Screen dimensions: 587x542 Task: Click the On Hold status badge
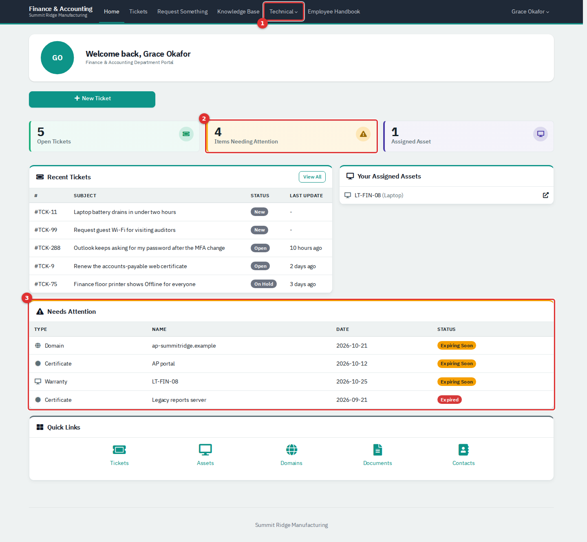[264, 284]
